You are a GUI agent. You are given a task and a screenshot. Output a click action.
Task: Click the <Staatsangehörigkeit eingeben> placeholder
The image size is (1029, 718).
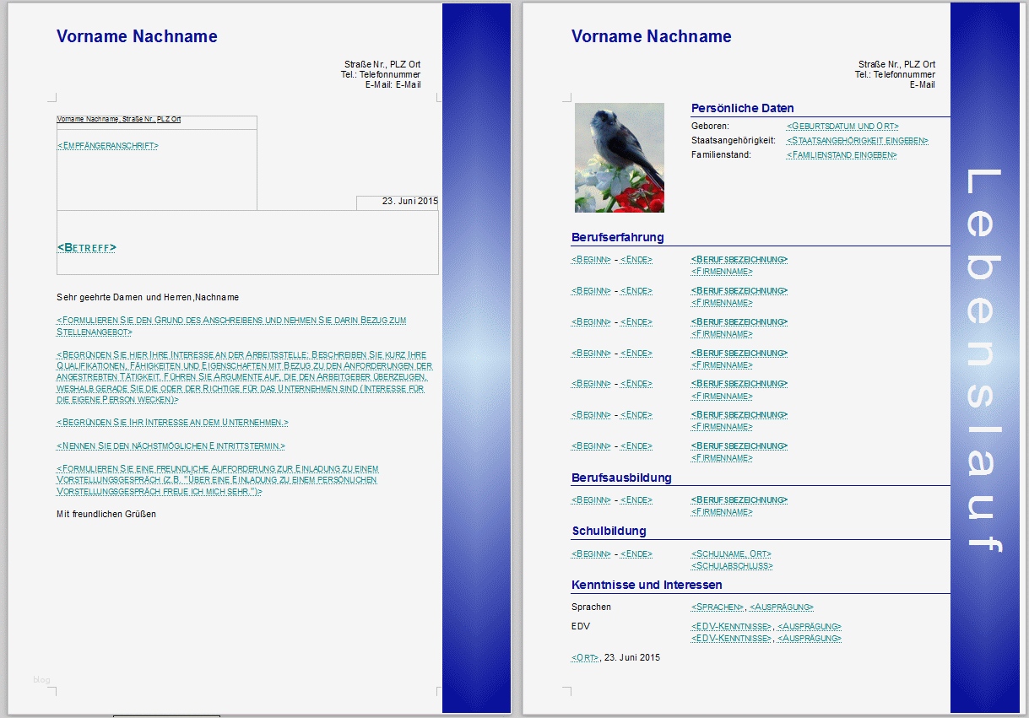point(858,140)
